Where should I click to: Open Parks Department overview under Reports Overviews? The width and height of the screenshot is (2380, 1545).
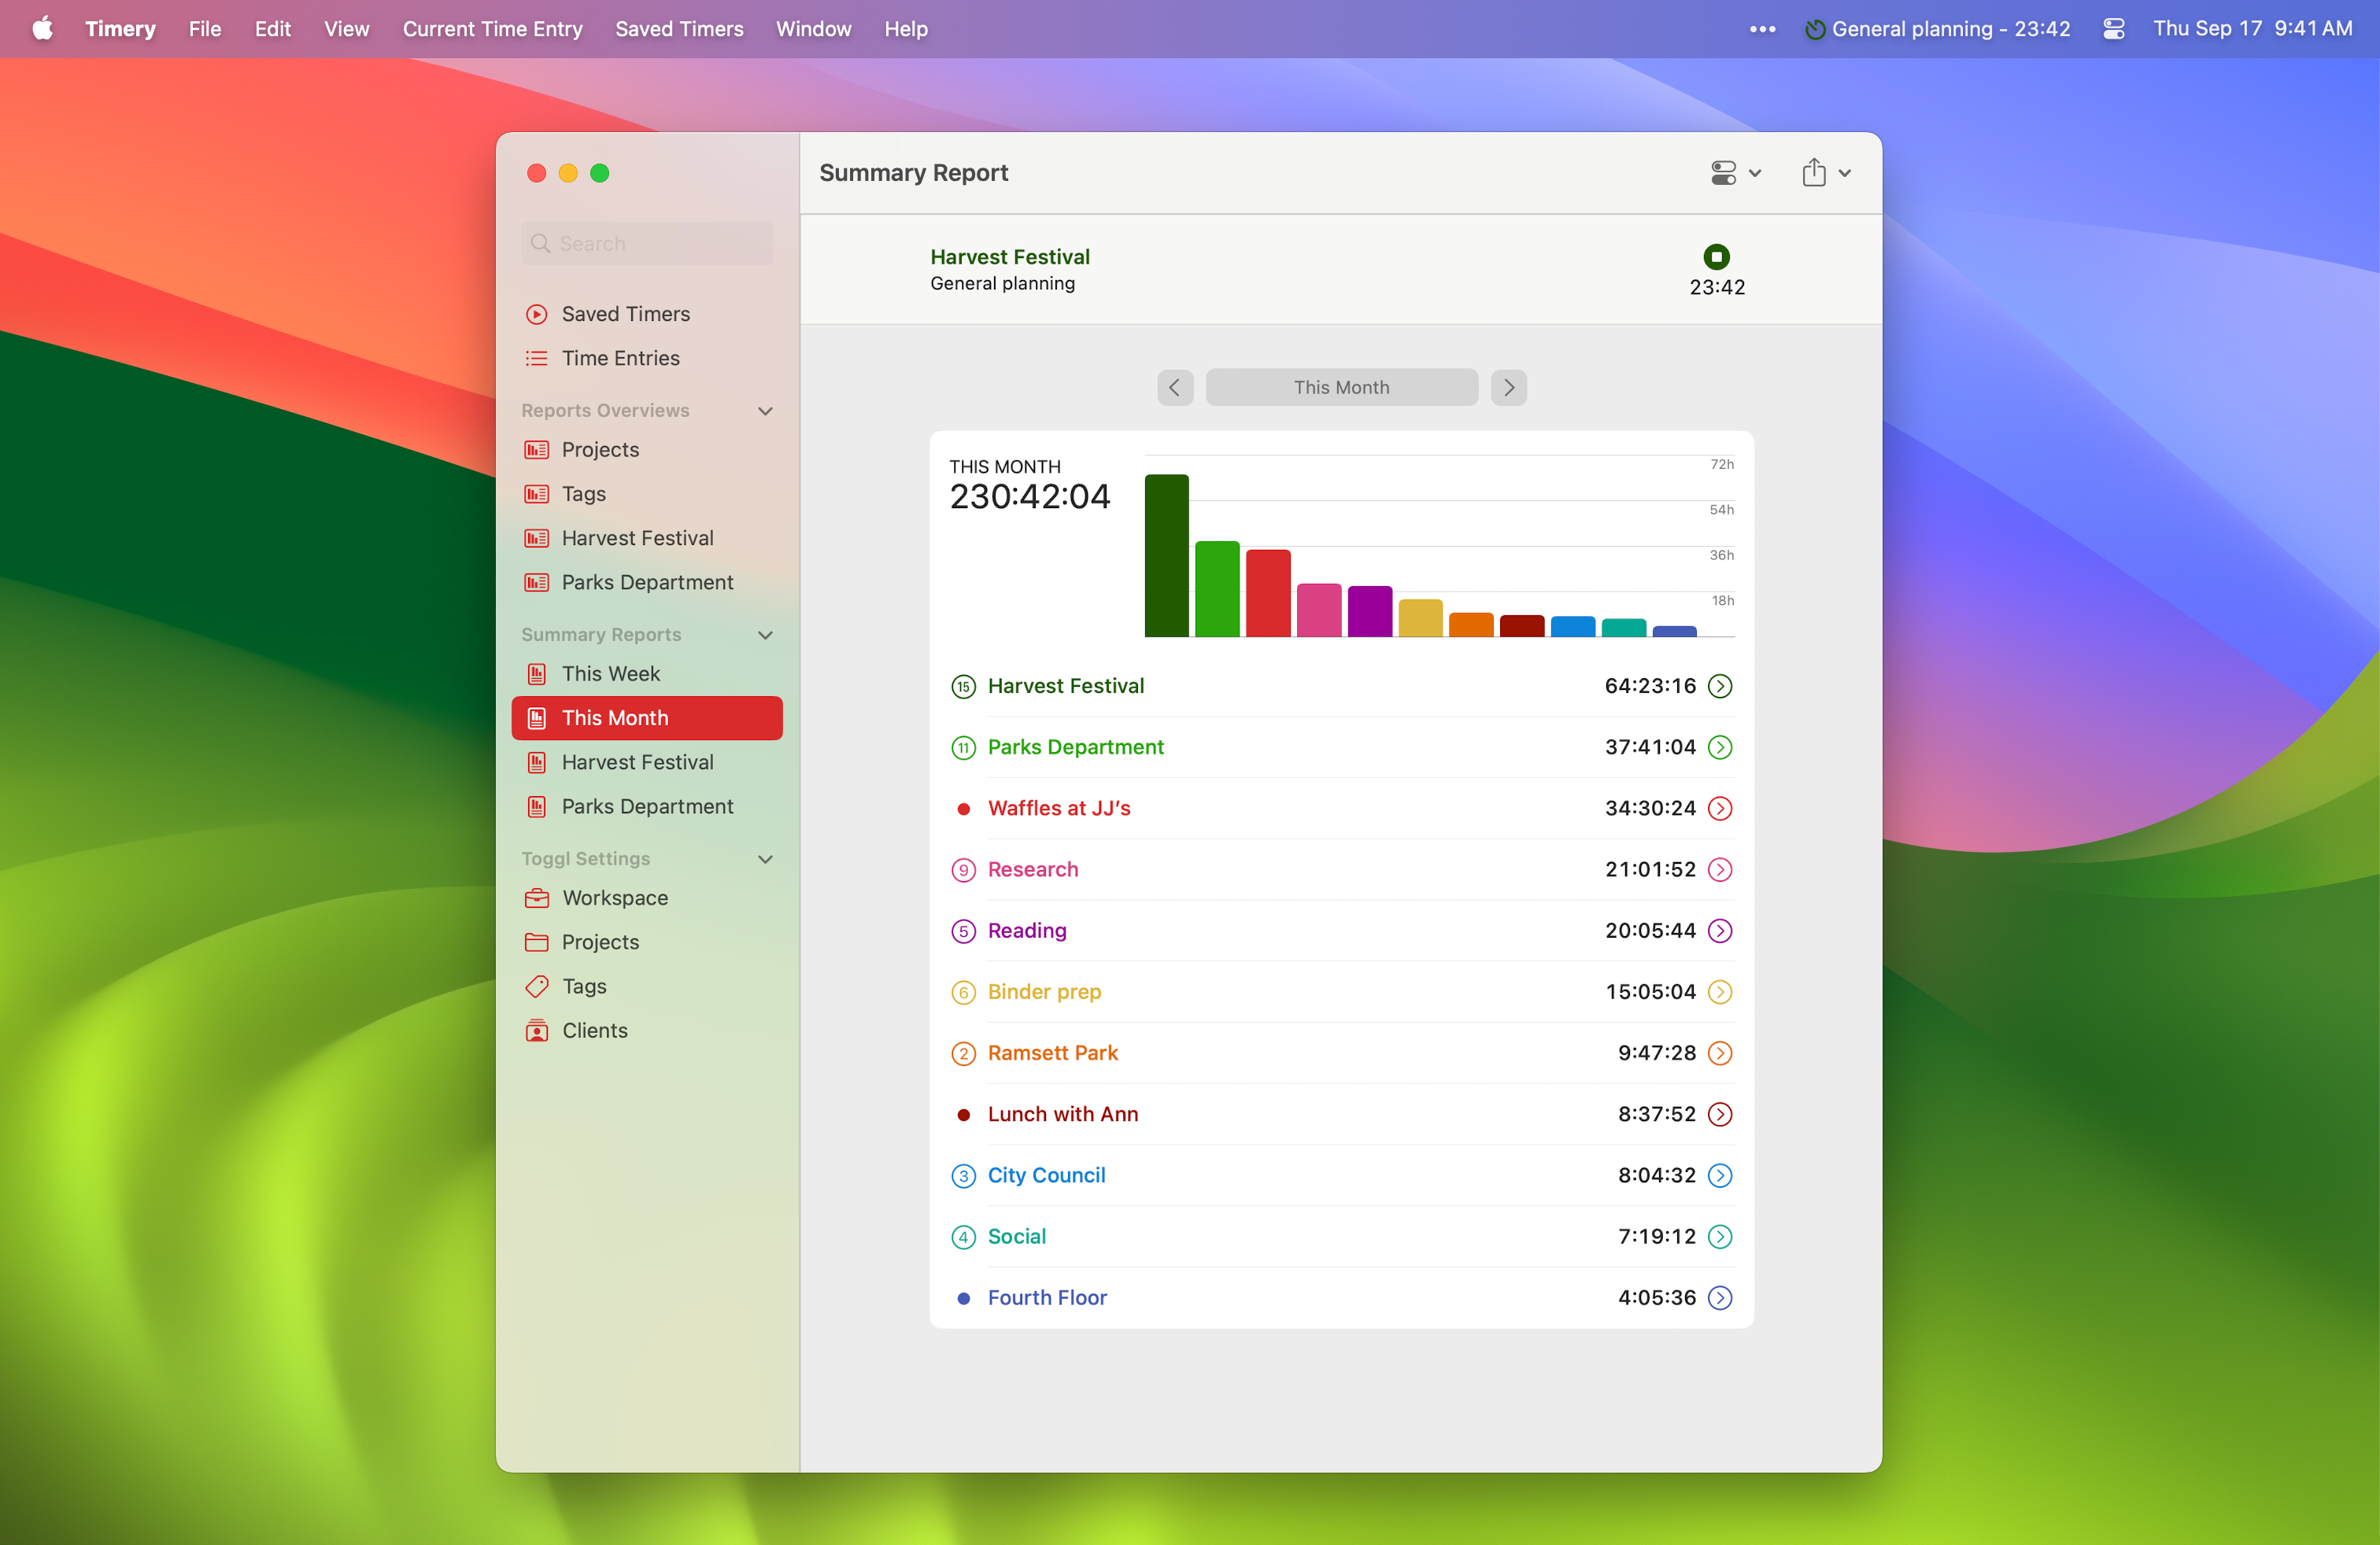(647, 581)
